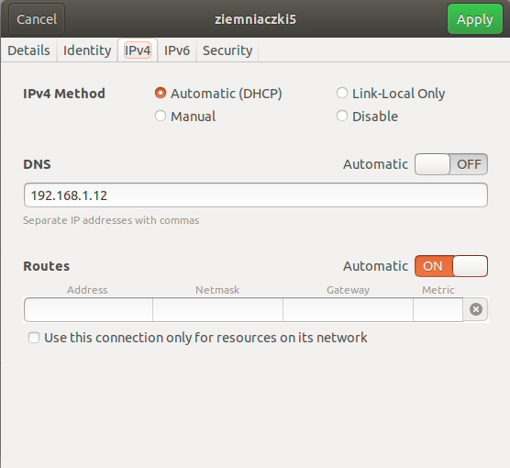Switch to the Identity tab
The height and width of the screenshot is (468, 510).
click(87, 50)
